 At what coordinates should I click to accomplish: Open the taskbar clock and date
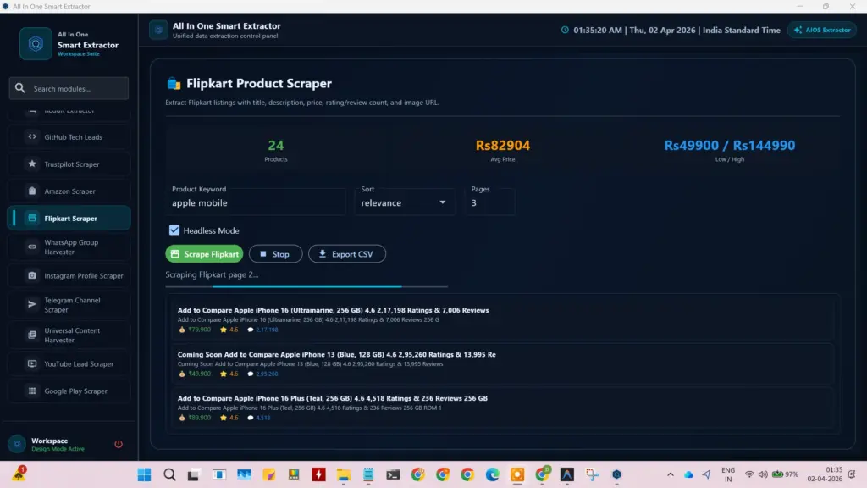(x=825, y=474)
